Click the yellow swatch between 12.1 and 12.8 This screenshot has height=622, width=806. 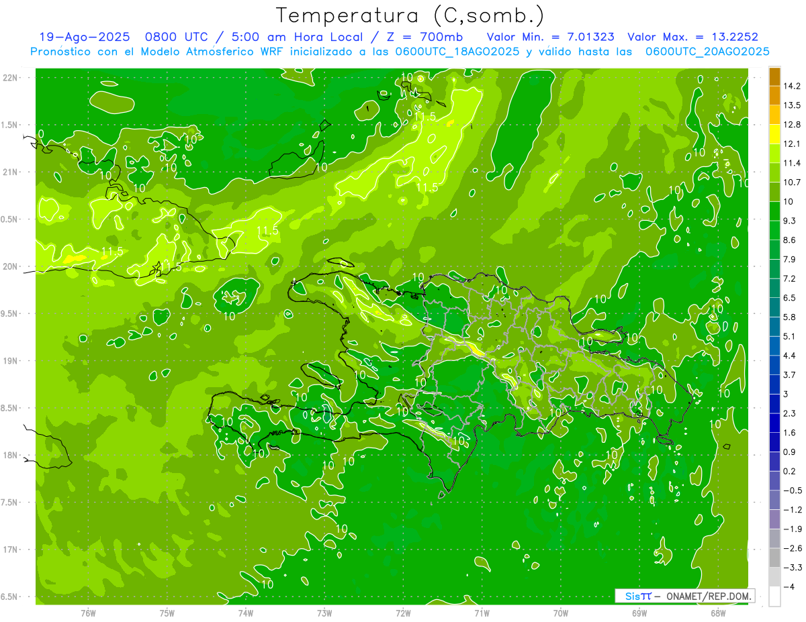coord(774,134)
